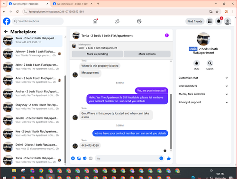Expand Privacy & support section
This screenshot has height=179, width=237.
pyautogui.click(x=203, y=102)
